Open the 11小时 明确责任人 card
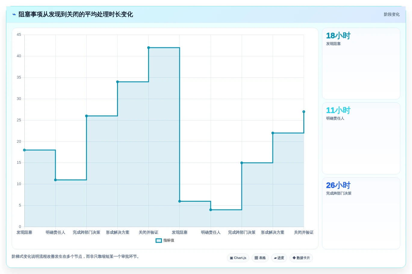412x274 pixels. click(x=361, y=139)
